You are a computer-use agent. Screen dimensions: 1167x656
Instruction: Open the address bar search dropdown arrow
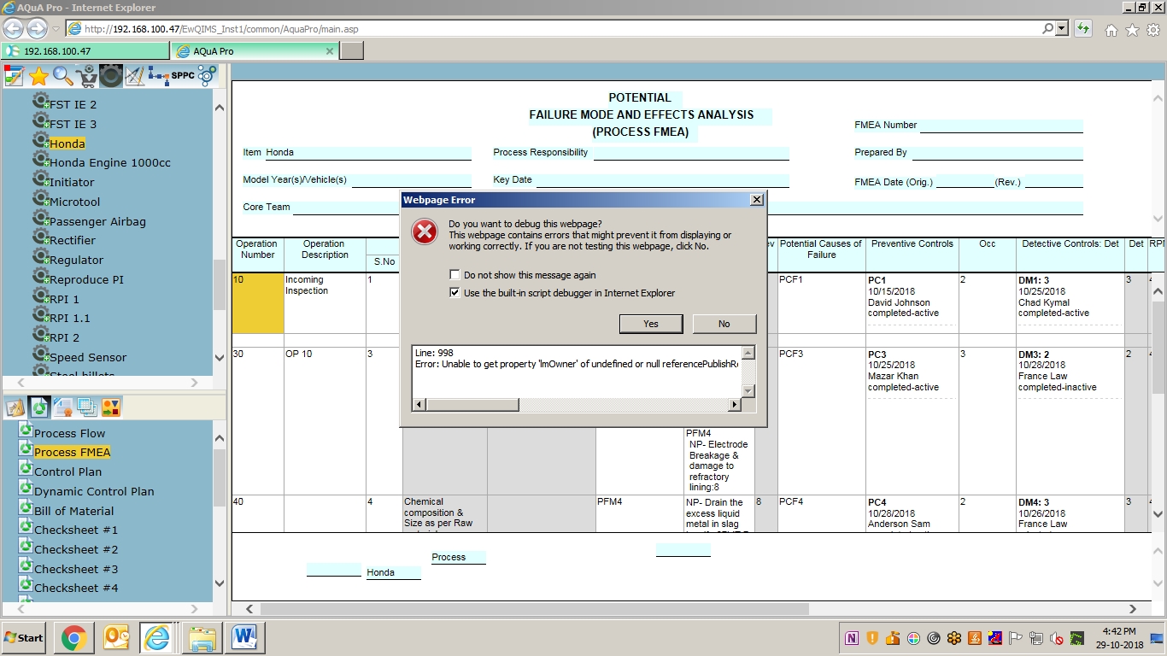coord(1062,28)
